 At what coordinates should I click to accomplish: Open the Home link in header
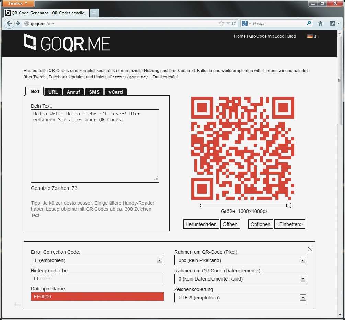[240, 36]
